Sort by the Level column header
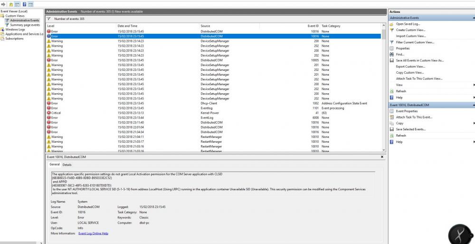The image size is (475, 244). [x=81, y=26]
